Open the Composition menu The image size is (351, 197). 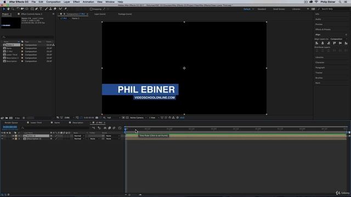tap(53, 2)
